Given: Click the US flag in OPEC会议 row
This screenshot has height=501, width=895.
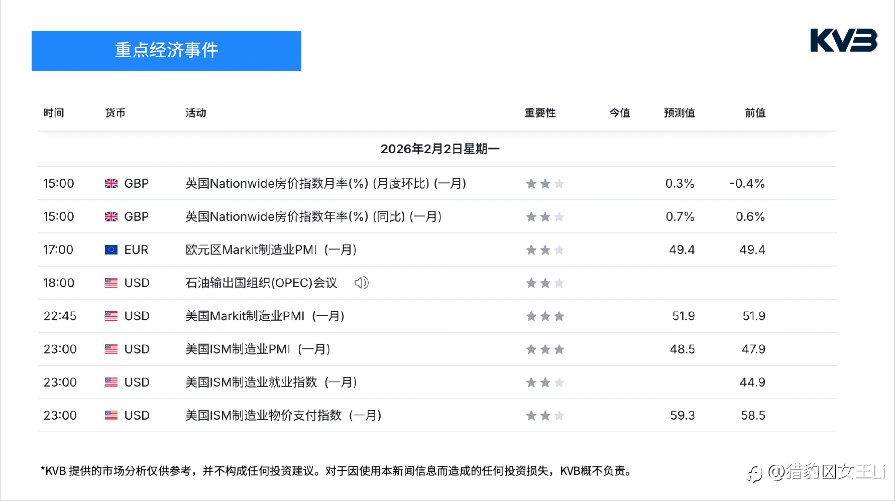Looking at the screenshot, I should tap(111, 283).
